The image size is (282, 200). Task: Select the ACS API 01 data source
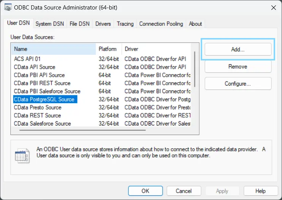(27, 59)
